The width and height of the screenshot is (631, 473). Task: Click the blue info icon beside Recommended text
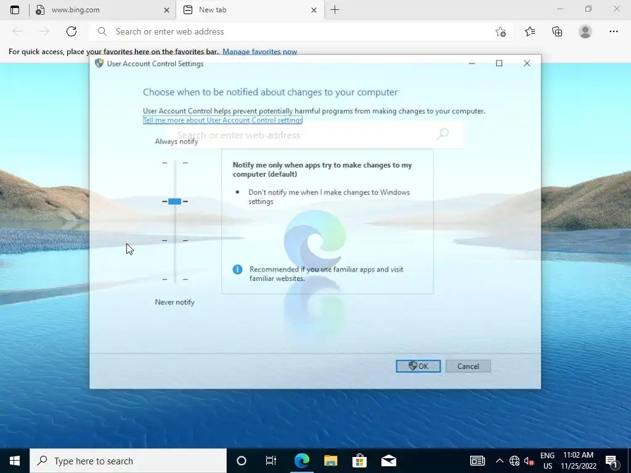237,270
